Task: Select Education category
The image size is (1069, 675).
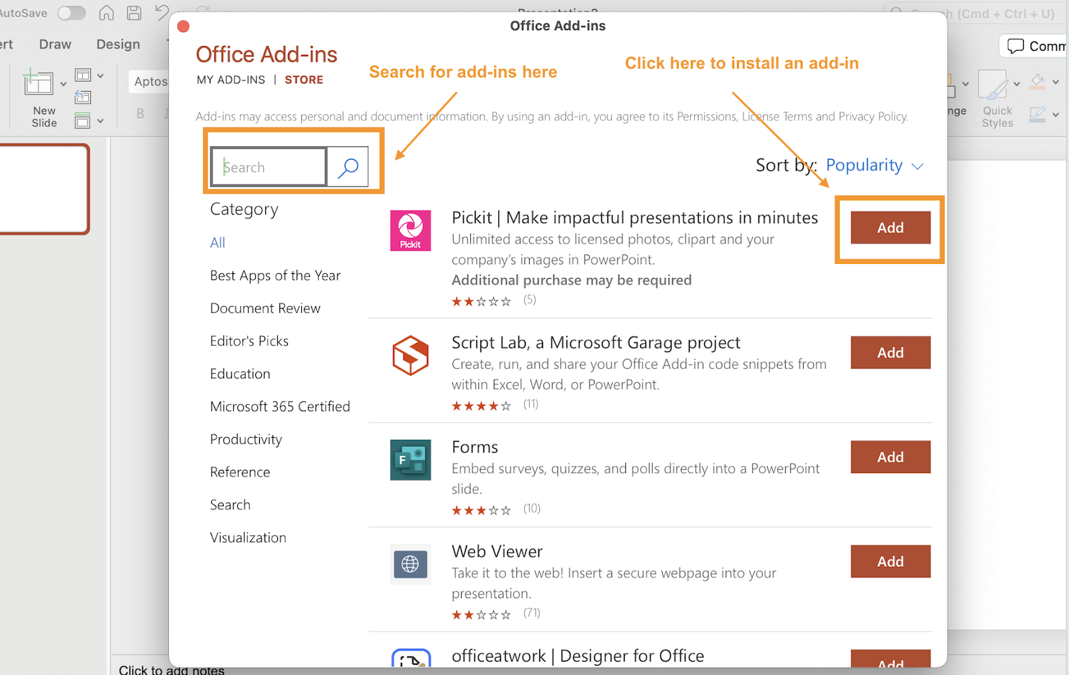Action: (240, 374)
